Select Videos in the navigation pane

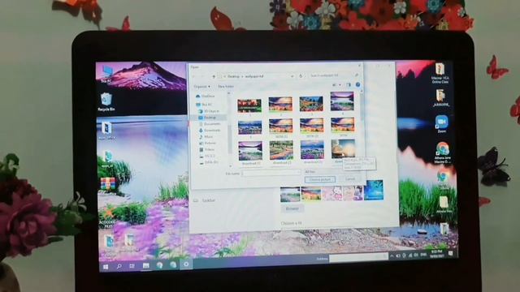pos(207,149)
